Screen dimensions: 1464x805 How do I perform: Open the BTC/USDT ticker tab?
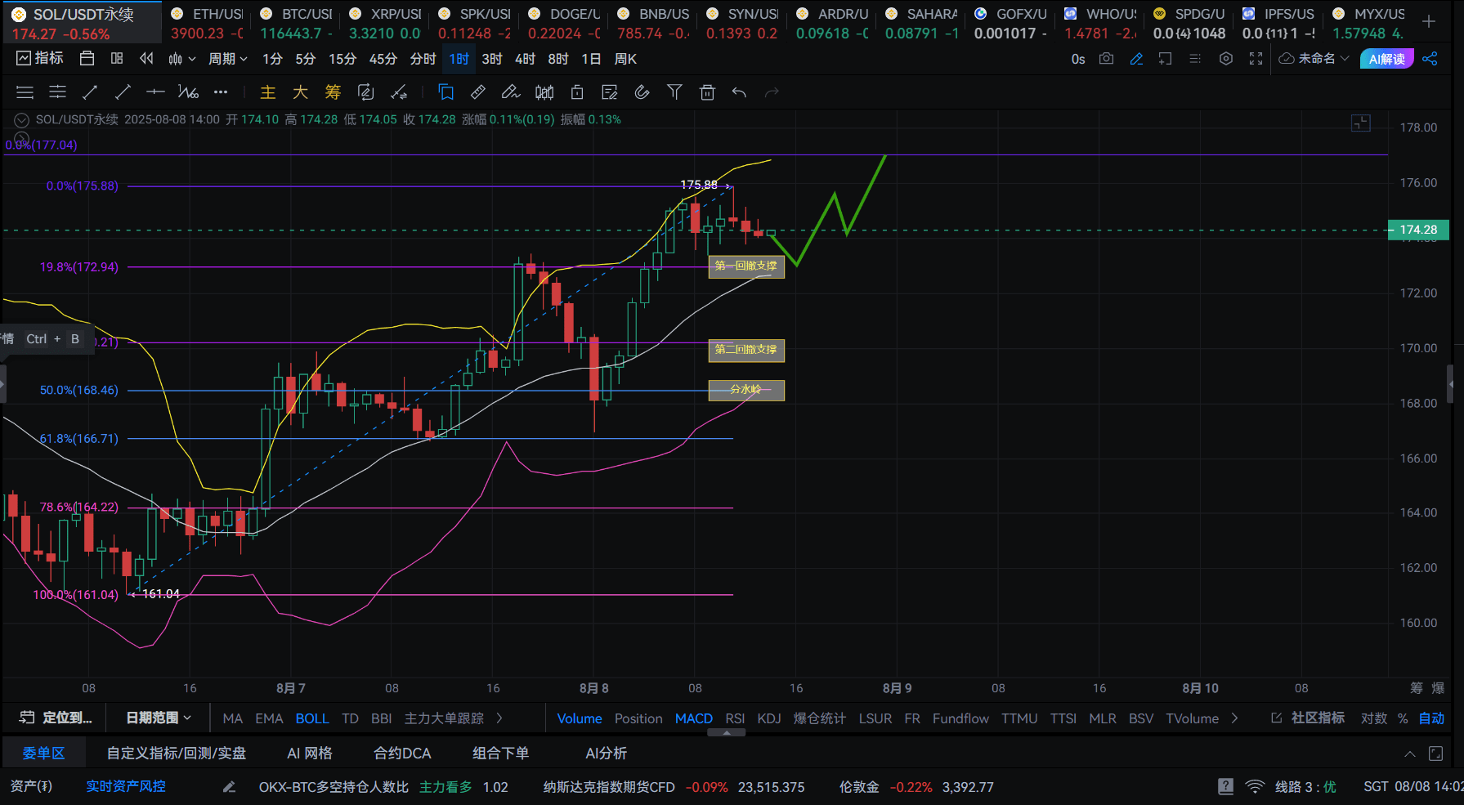tap(296, 24)
